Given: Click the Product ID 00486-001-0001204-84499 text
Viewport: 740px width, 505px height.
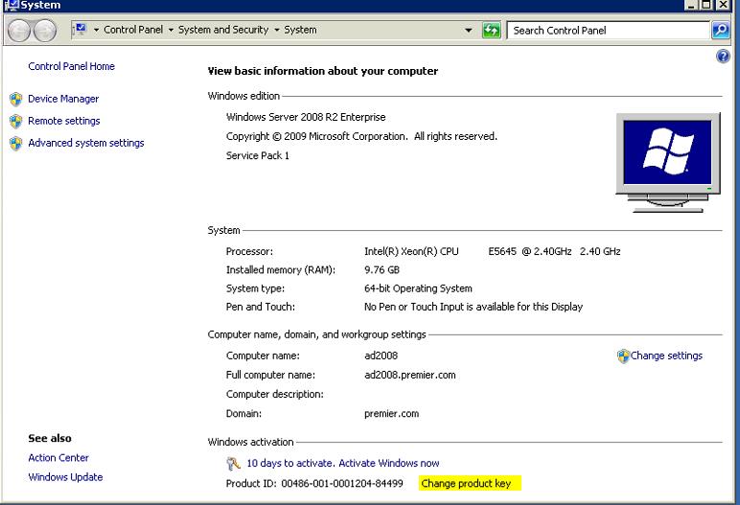Looking at the screenshot, I should click(x=314, y=484).
